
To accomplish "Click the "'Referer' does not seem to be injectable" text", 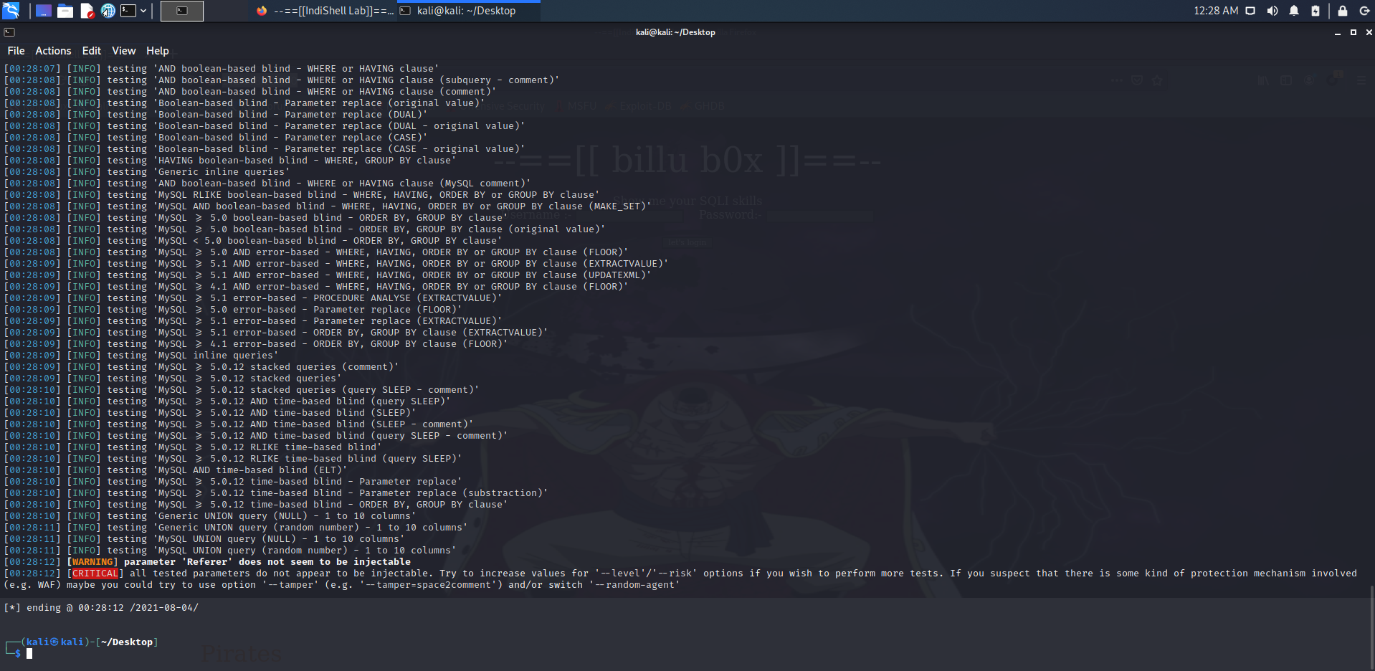I will [297, 562].
